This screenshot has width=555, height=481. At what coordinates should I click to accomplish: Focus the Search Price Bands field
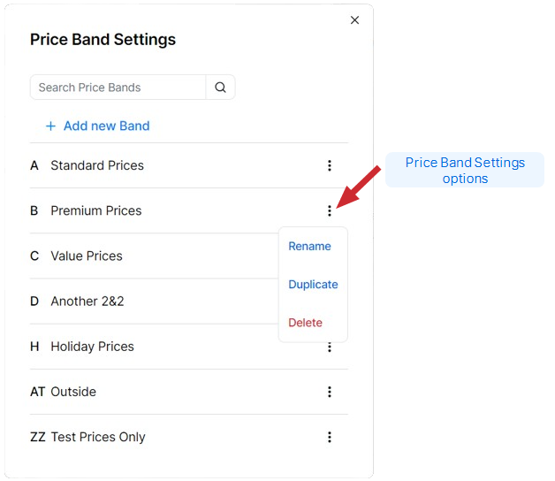point(118,88)
